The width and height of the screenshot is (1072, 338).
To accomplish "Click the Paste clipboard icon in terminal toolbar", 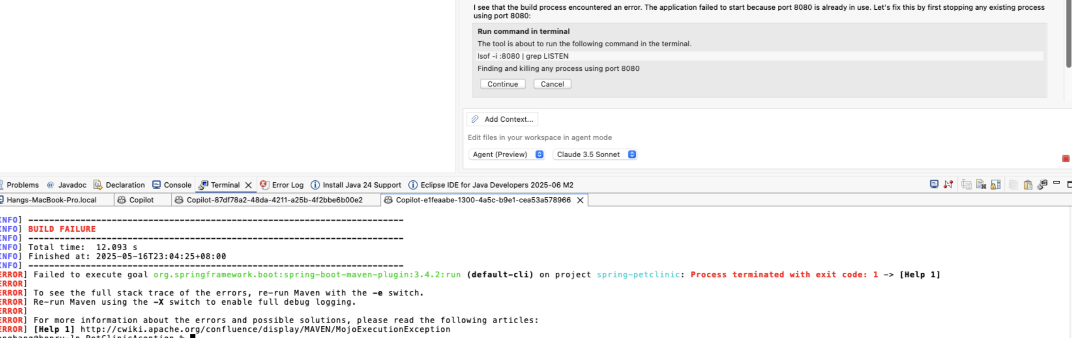I will (x=1028, y=185).
